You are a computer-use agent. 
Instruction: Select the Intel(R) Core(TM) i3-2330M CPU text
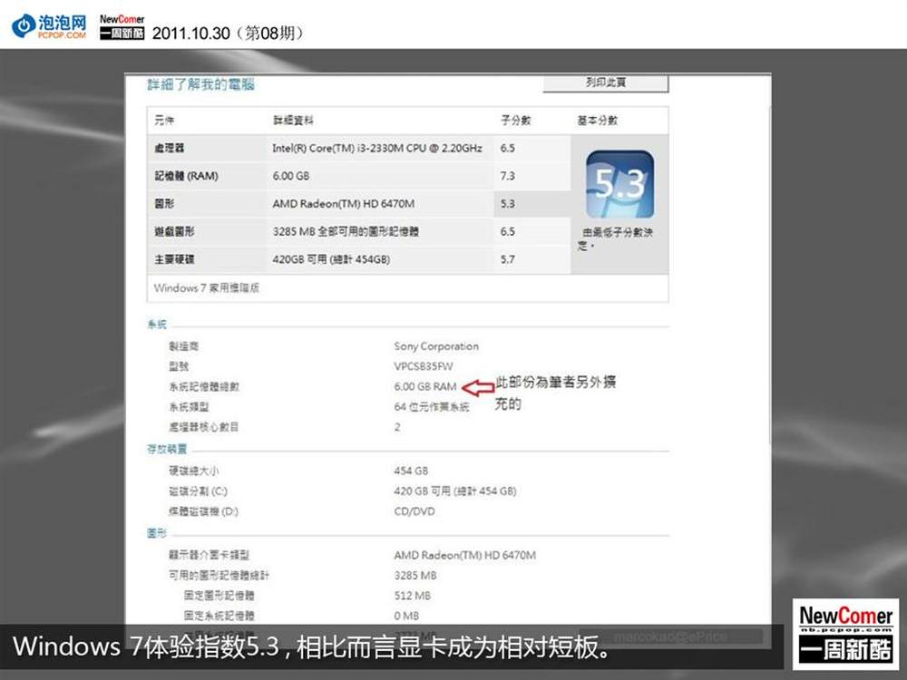(x=377, y=148)
